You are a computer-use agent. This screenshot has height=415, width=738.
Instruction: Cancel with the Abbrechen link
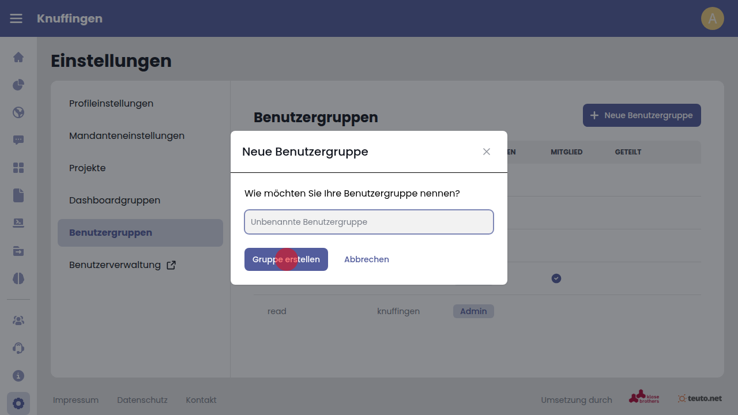(367, 259)
